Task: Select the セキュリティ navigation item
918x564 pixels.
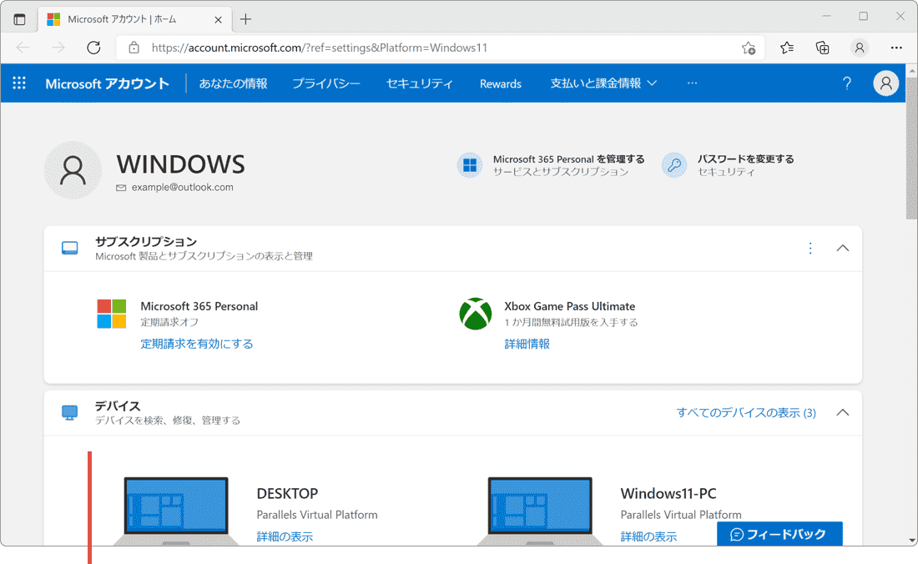Action: 419,83
